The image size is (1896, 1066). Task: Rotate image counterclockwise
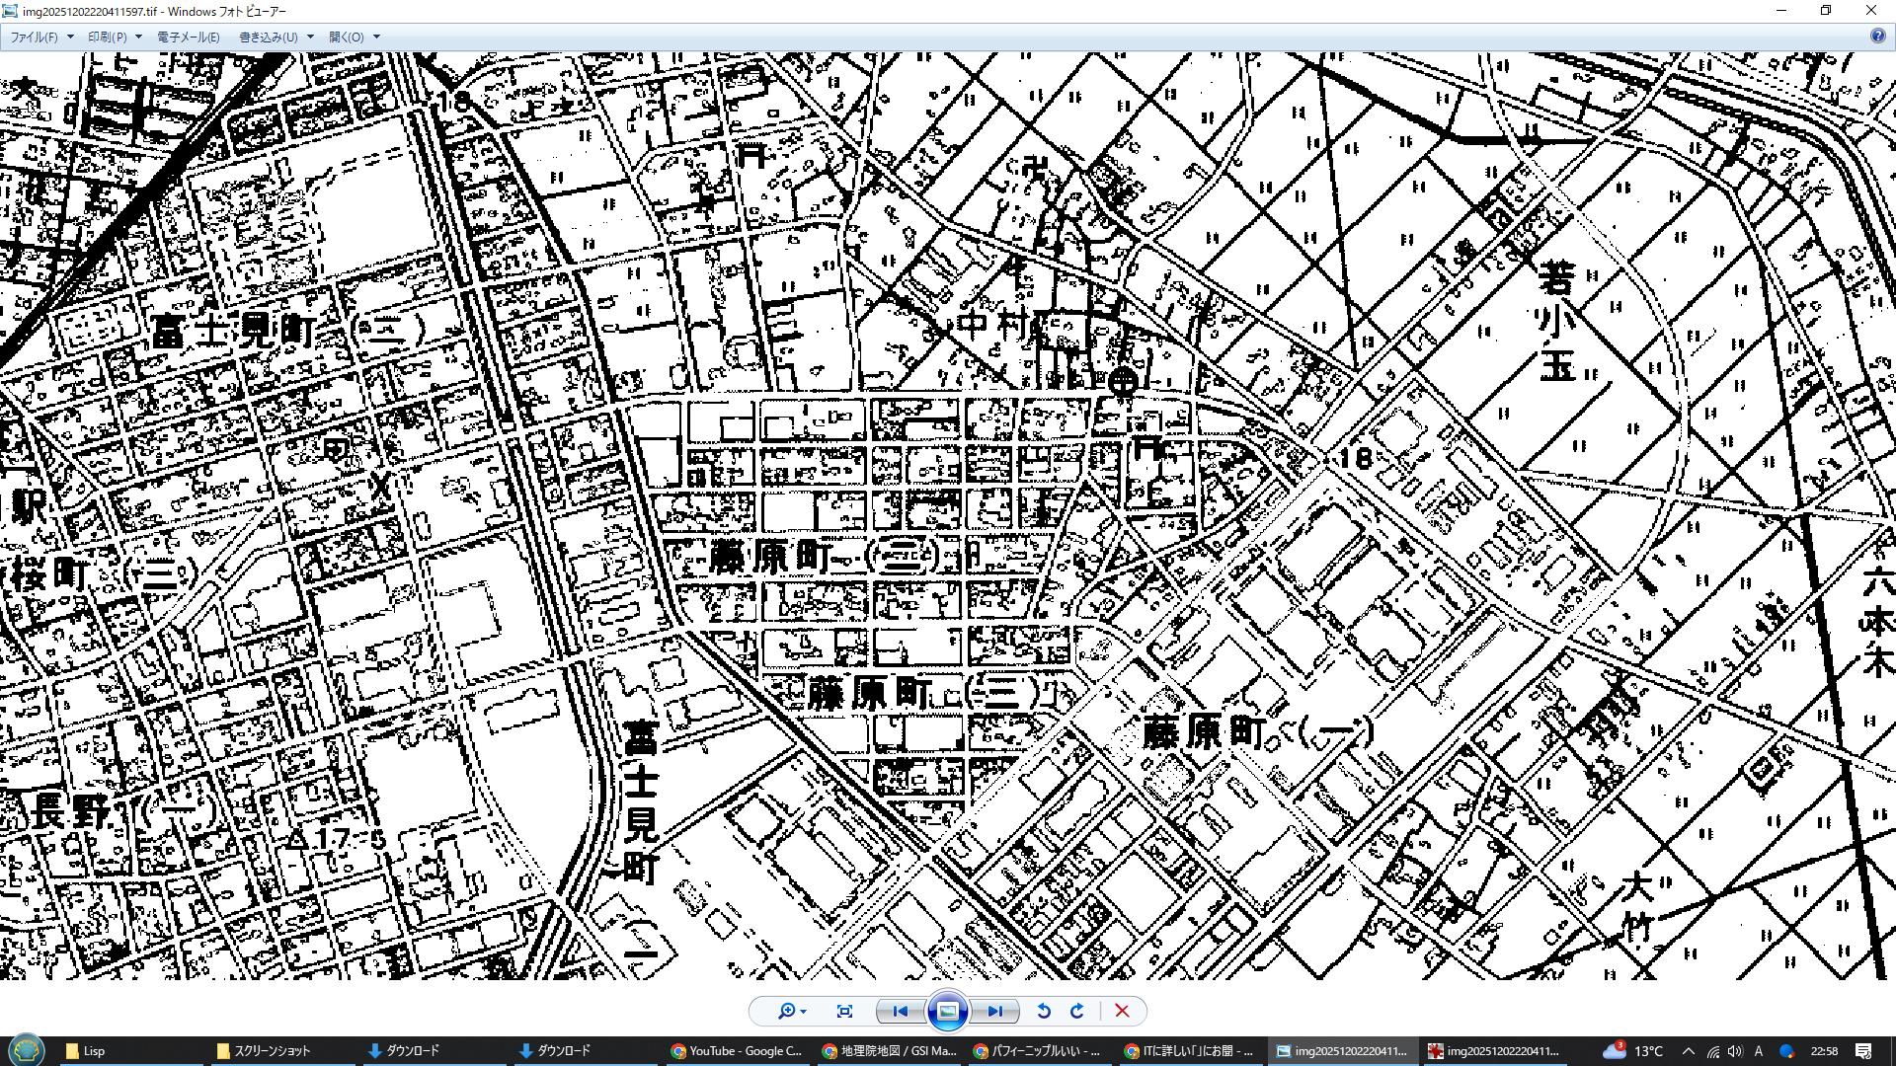click(1044, 1011)
